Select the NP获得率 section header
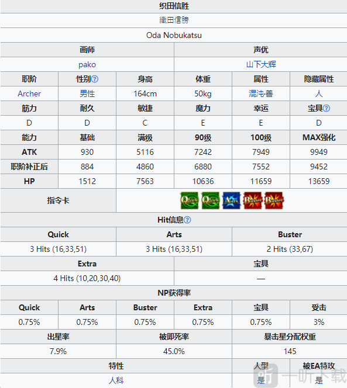Screen dimensions: 347x388 tap(174, 293)
